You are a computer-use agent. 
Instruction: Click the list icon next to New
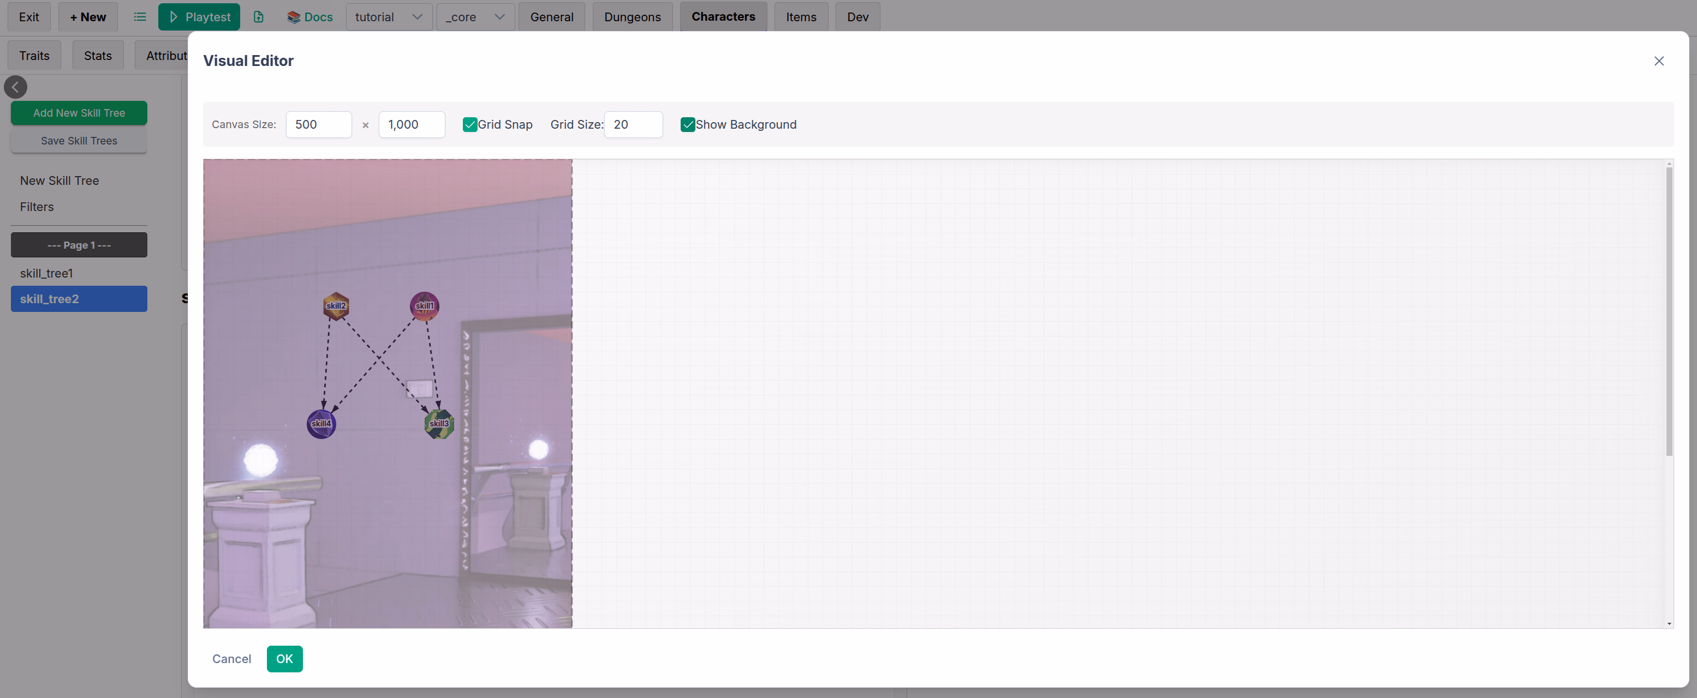pyautogui.click(x=140, y=16)
